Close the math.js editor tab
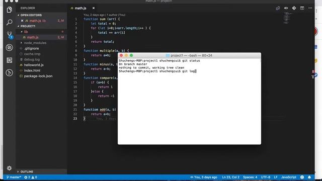Viewport: 322px width, 181px height. tap(94, 8)
